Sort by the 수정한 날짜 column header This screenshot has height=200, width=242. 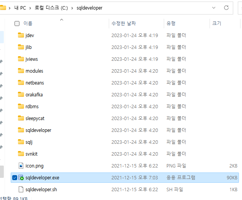124,23
